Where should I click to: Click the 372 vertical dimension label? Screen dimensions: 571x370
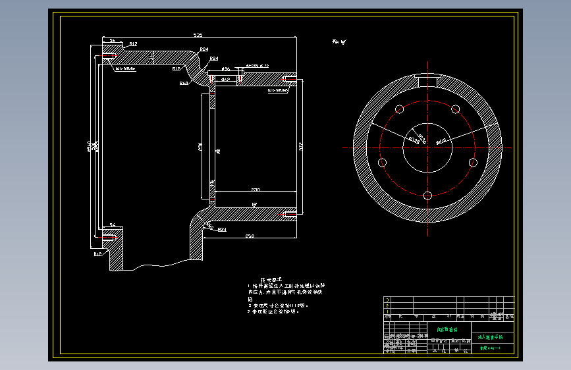pos(301,146)
